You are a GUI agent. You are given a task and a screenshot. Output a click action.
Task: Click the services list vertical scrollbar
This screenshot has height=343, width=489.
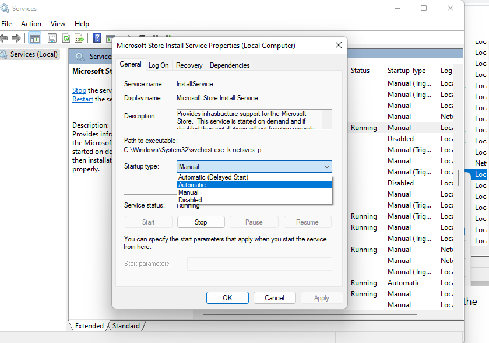458,178
